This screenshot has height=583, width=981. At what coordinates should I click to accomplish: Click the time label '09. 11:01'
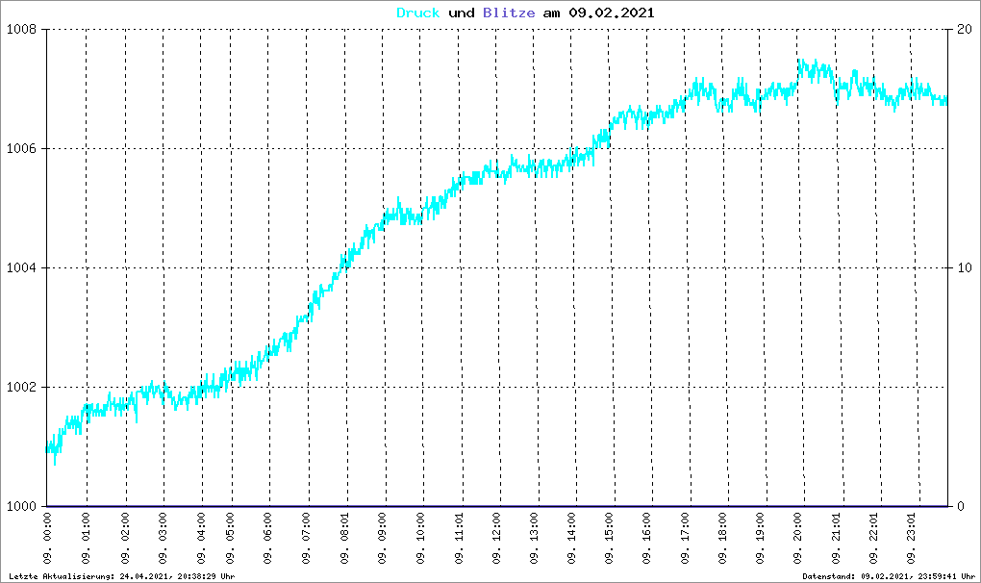coord(459,539)
